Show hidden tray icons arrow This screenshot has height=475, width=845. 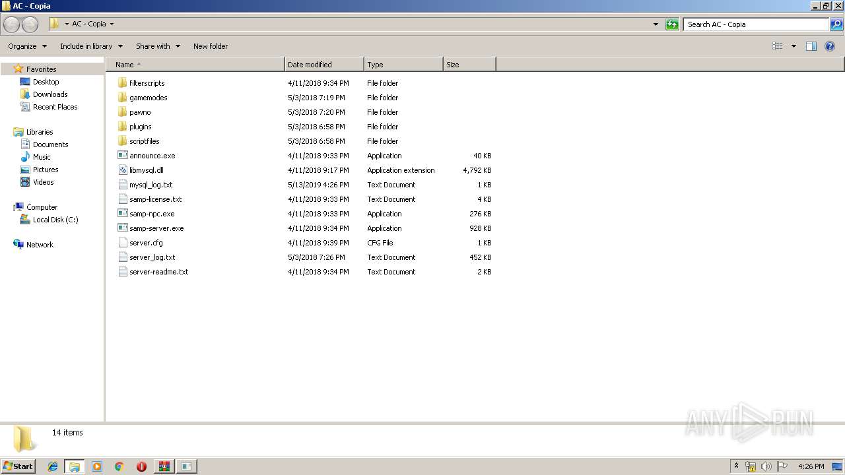click(736, 466)
